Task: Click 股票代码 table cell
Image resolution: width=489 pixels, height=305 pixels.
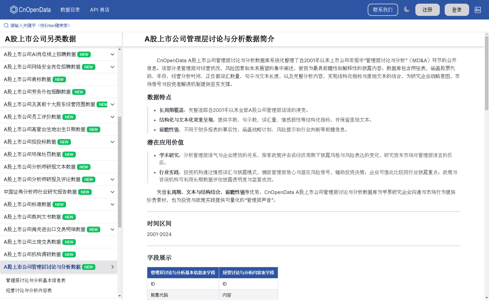Action: [183, 295]
